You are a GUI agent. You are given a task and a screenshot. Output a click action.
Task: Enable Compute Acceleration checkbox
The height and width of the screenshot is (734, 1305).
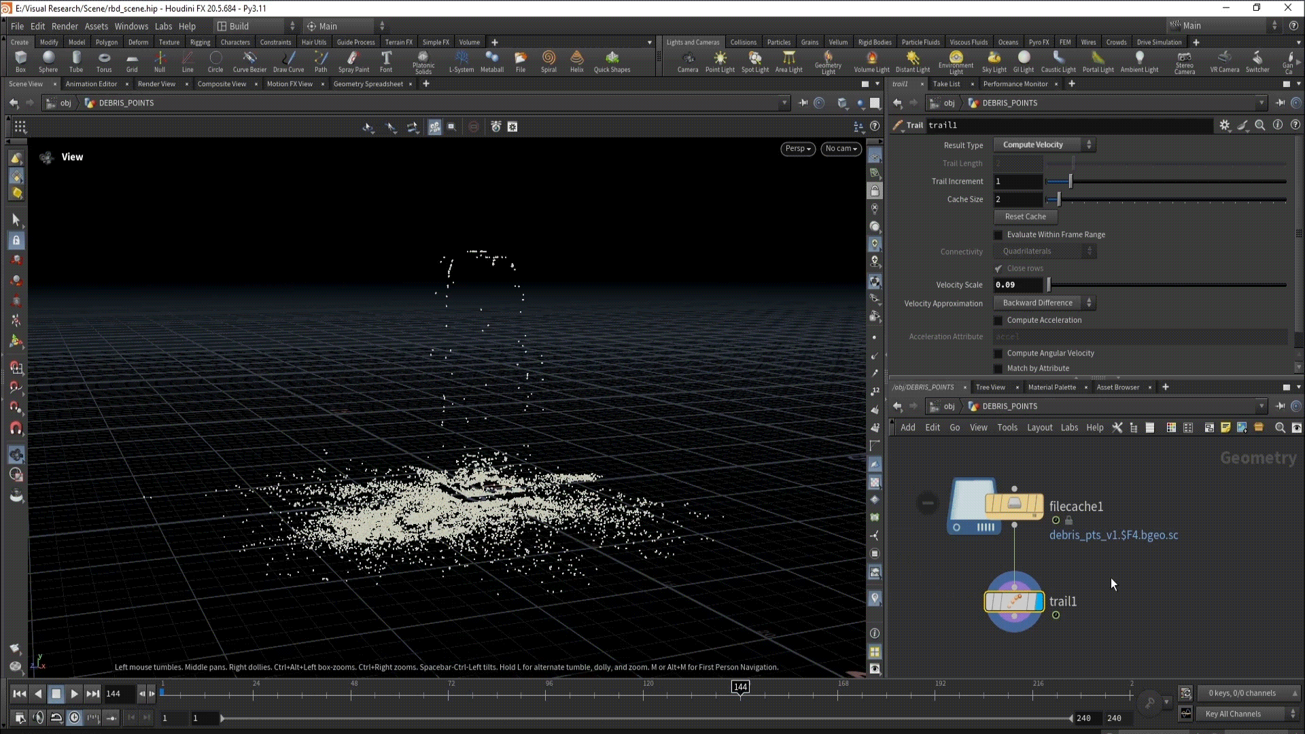(998, 320)
